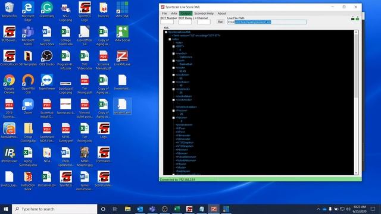Select the vMix Social desktop icon
This screenshot has height=214, width=381.
pos(122,34)
